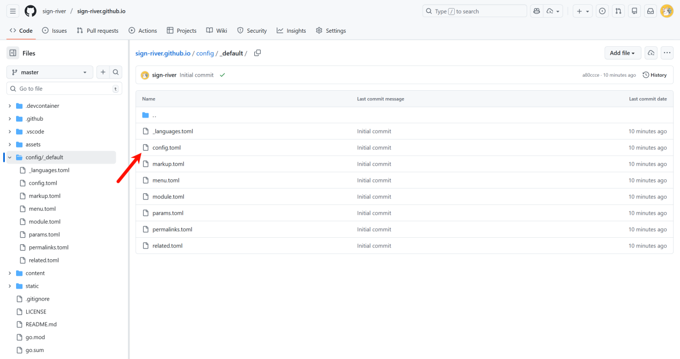Collapse the config/_default folder
680x359 pixels.
(x=10, y=158)
